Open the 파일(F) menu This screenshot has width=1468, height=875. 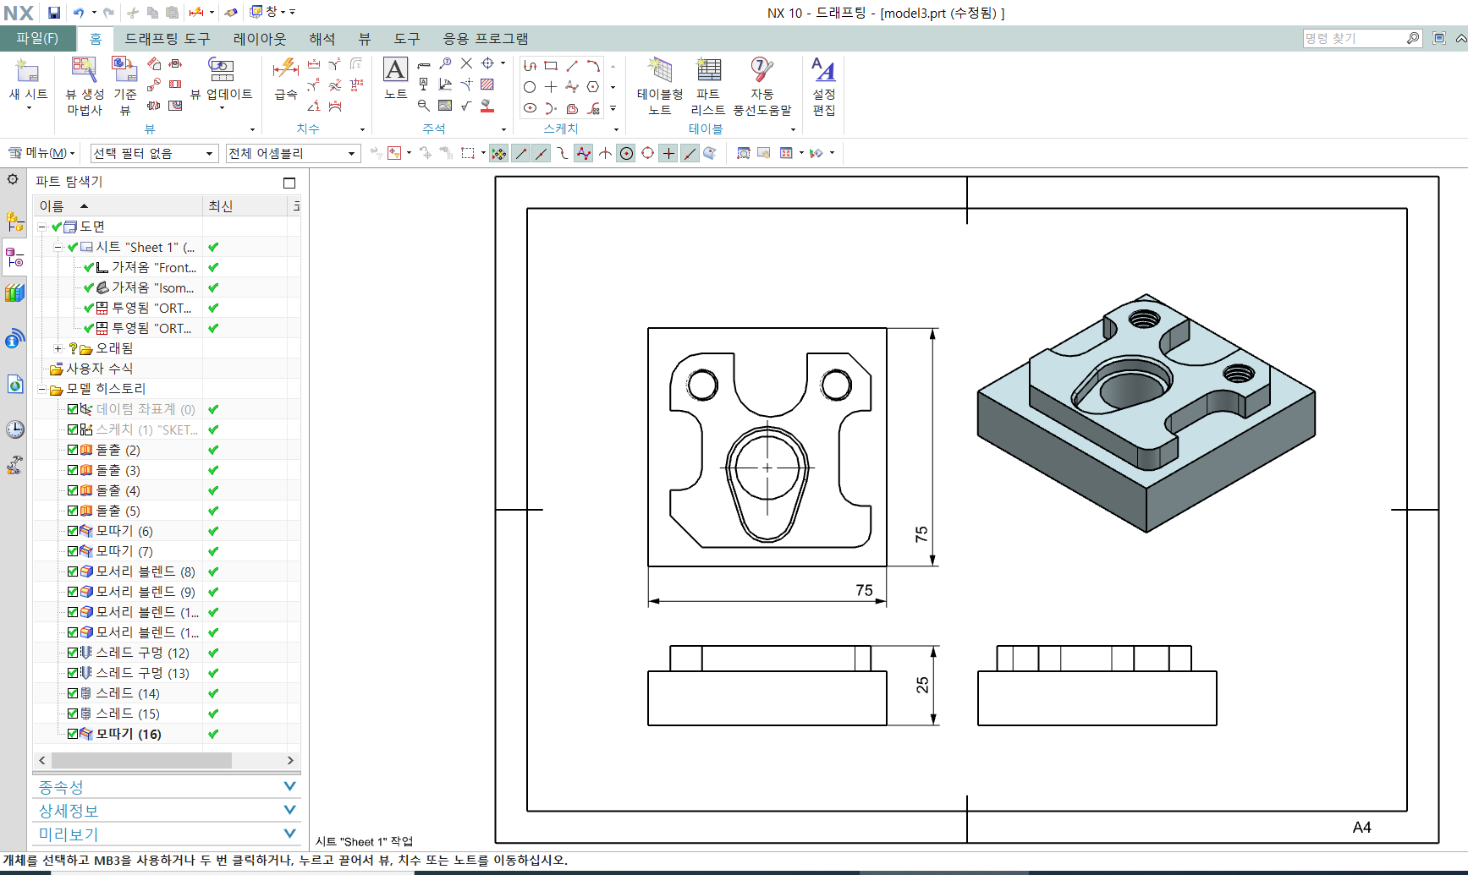37,39
